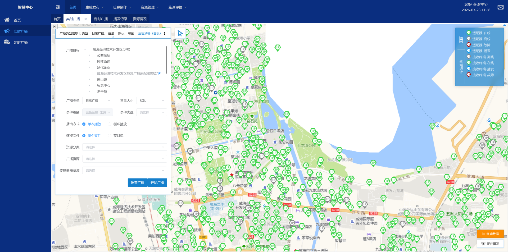508x252 pixels.
Task: Click the 适配器-在线 legend icon
Action: coord(469,33)
